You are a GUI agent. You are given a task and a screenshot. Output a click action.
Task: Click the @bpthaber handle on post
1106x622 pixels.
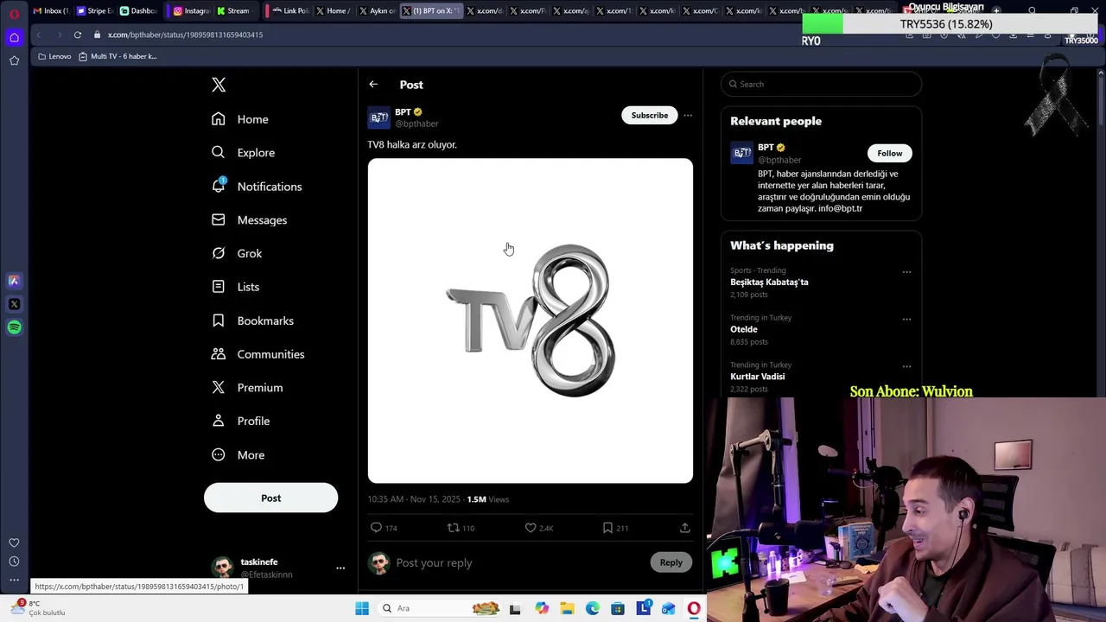[x=416, y=124]
